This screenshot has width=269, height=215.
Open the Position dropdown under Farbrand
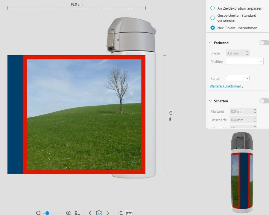tap(244, 62)
